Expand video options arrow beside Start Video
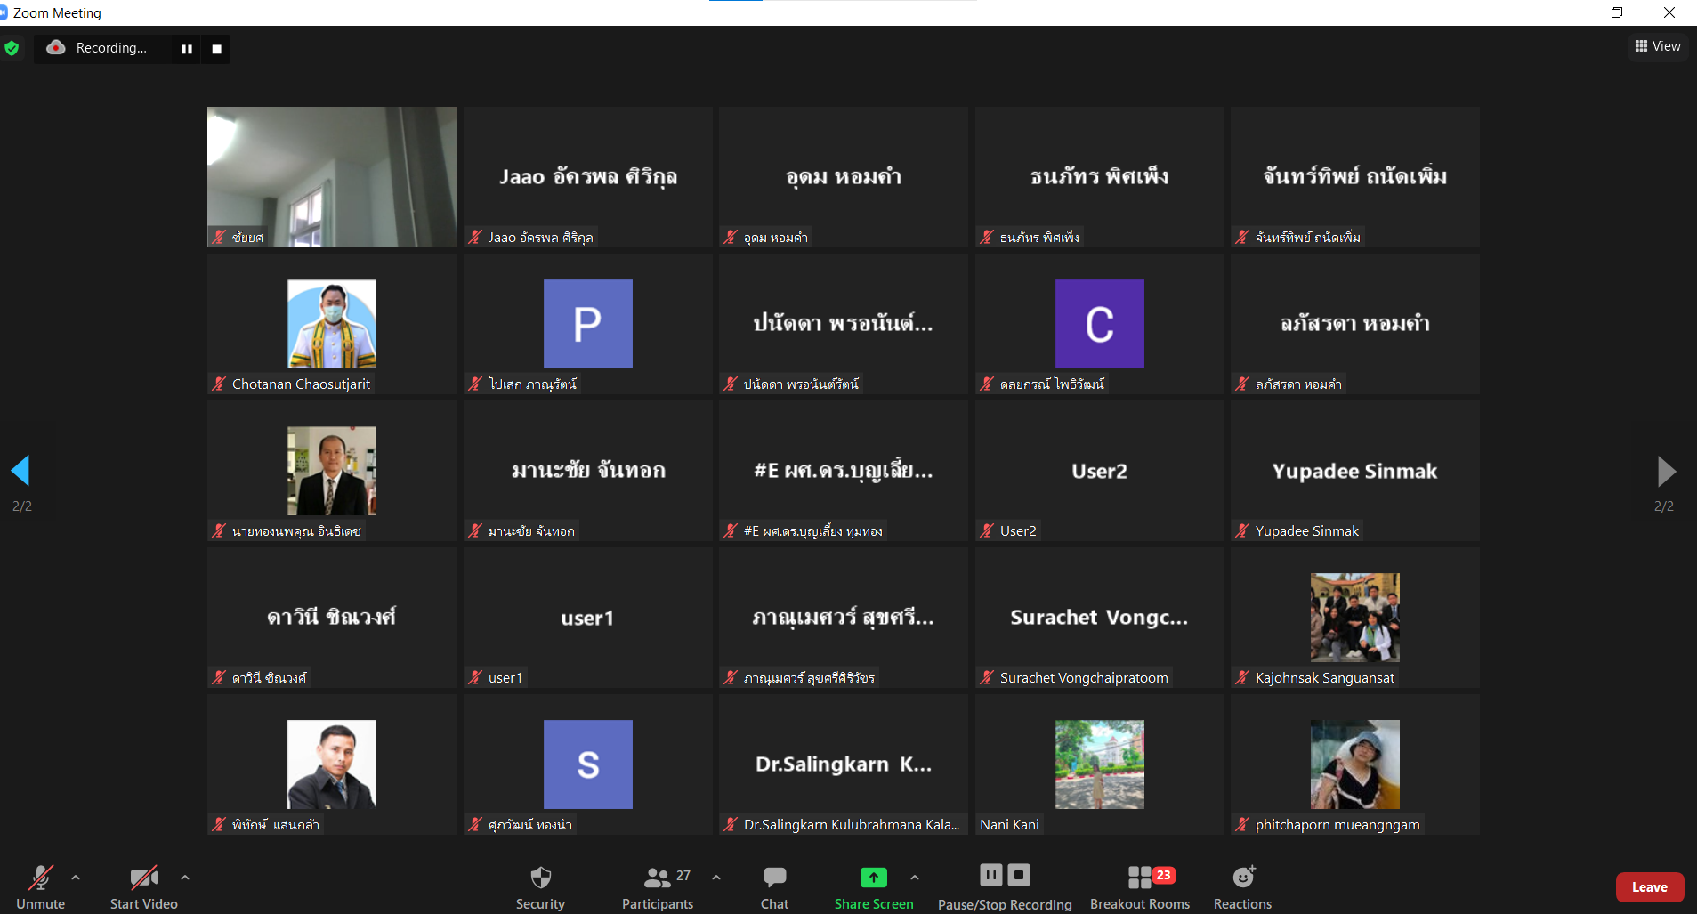 click(185, 878)
